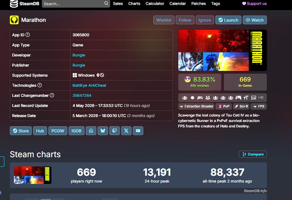Click the caption settings gear icon
The width and height of the screenshot is (292, 200).
click(x=254, y=98)
